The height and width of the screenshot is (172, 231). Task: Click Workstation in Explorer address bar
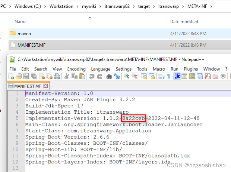tap(61, 6)
